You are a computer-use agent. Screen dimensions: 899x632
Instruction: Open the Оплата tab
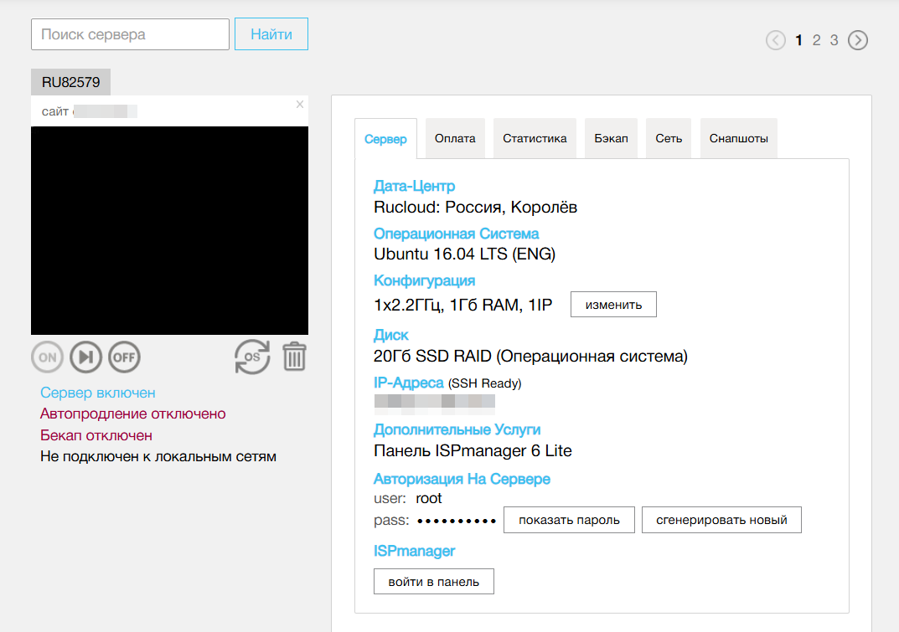(455, 139)
